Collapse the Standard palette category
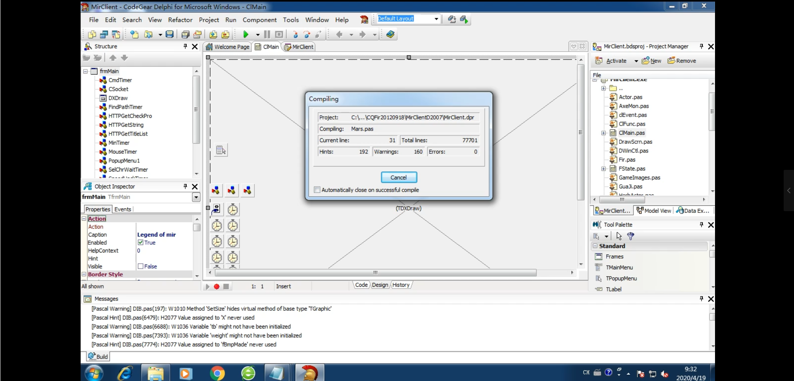 point(595,246)
